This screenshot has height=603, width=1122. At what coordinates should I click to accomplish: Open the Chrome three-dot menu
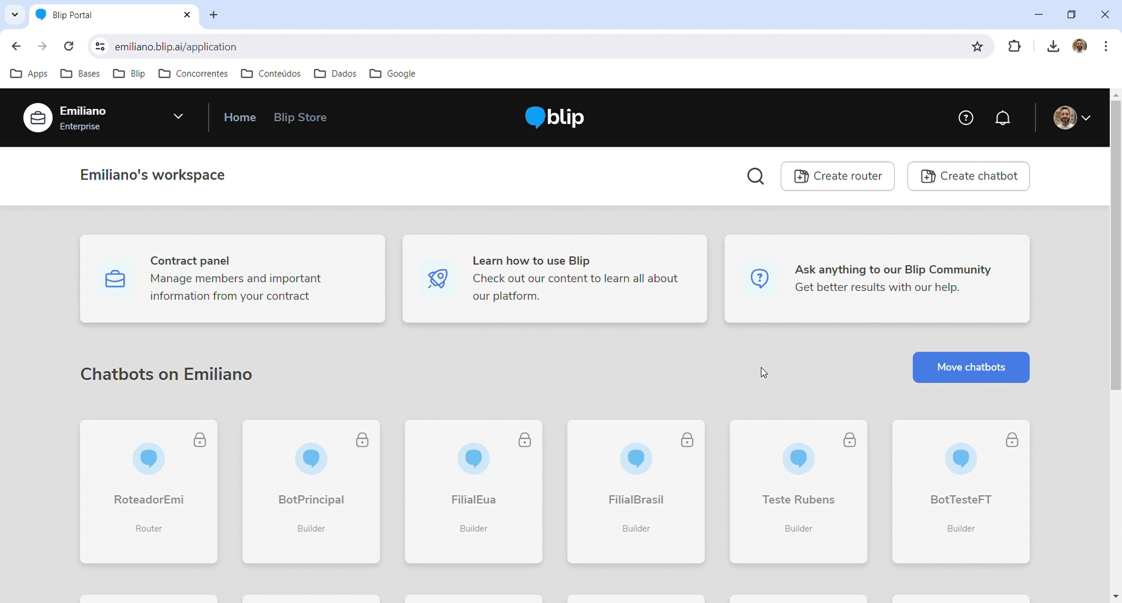1106,46
